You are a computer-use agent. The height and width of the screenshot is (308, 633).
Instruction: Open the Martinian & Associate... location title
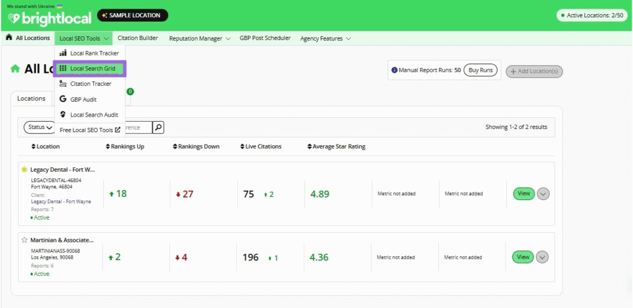(x=62, y=240)
